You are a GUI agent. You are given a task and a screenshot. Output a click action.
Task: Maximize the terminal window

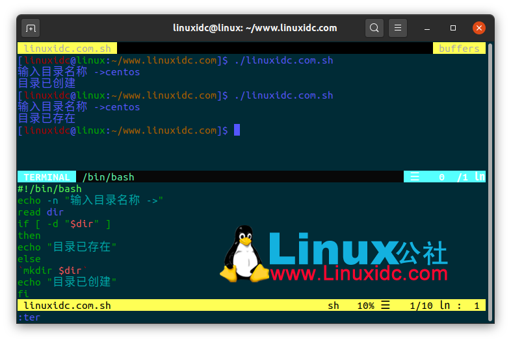453,28
